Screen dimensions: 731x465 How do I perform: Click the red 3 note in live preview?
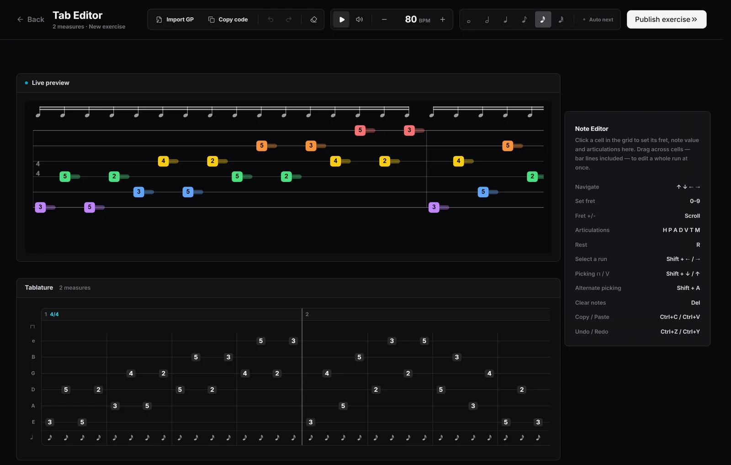(409, 130)
